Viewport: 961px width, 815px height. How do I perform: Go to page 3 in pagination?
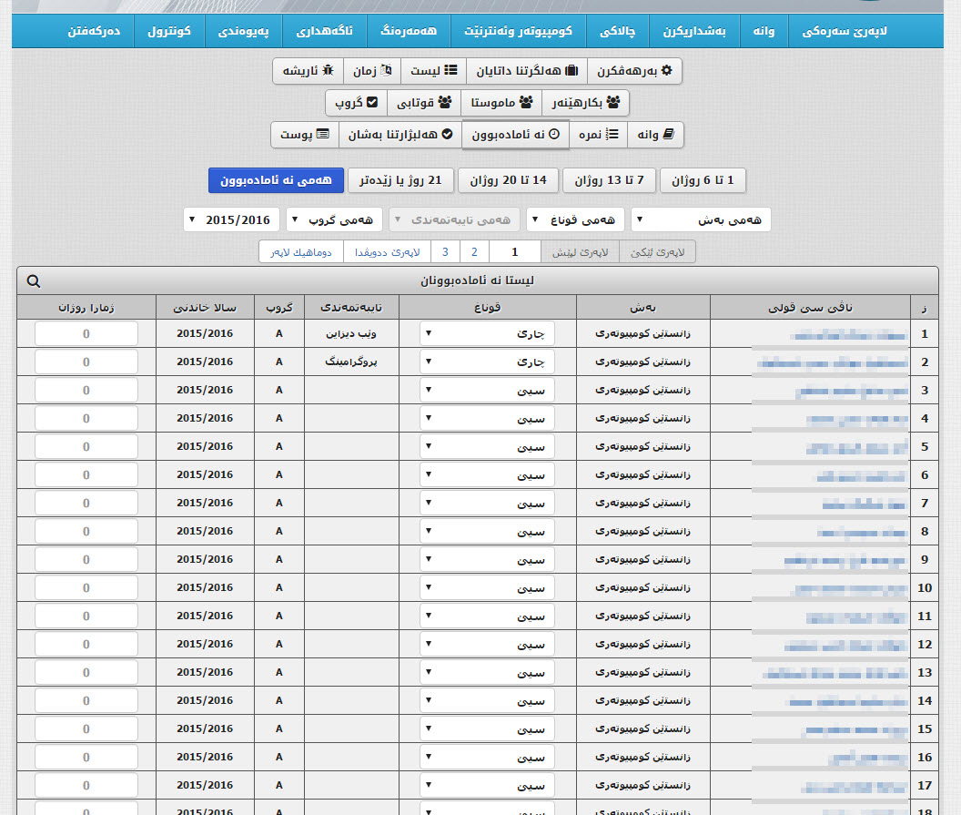(445, 252)
